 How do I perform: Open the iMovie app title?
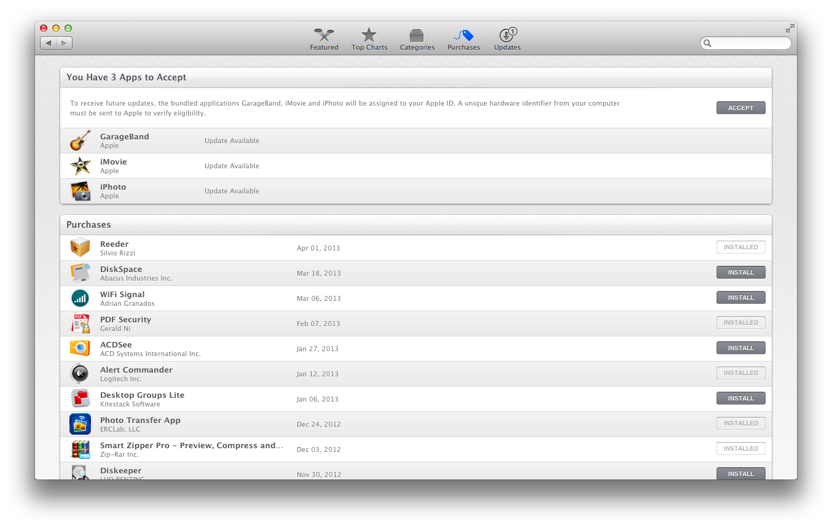click(x=114, y=161)
